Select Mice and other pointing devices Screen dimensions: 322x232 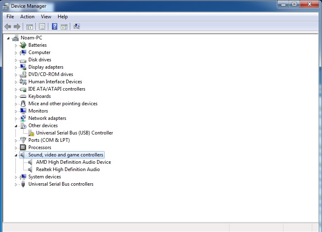[x=63, y=104]
